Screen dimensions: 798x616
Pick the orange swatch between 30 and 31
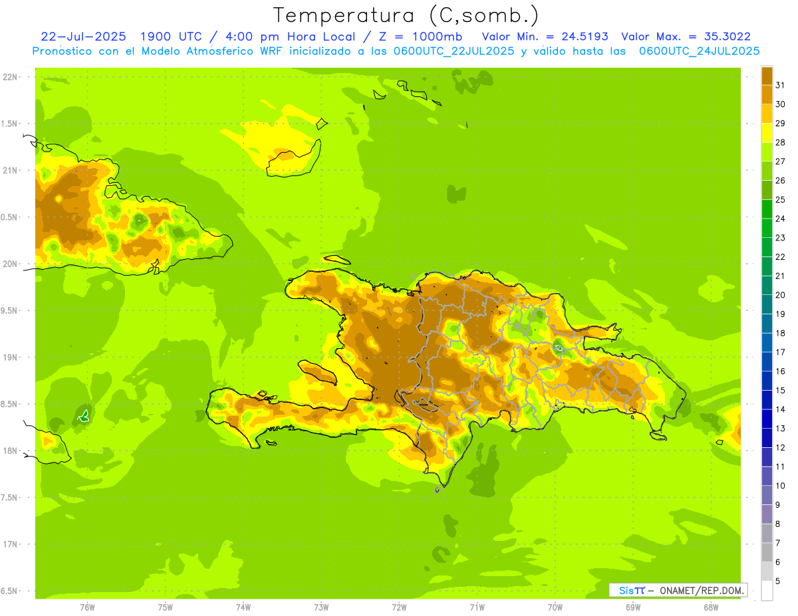[x=767, y=94]
